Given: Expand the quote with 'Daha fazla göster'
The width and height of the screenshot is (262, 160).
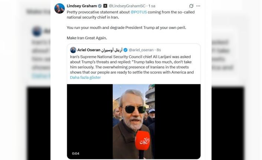Looking at the screenshot, I should click(85, 78).
